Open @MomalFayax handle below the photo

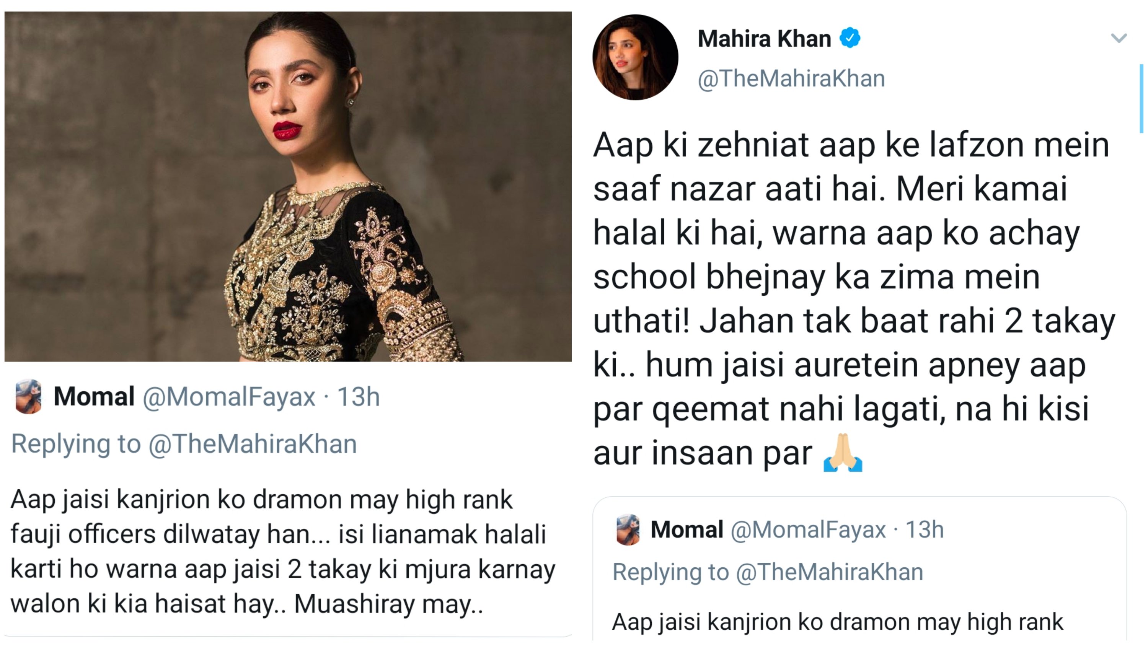pyautogui.click(x=228, y=396)
